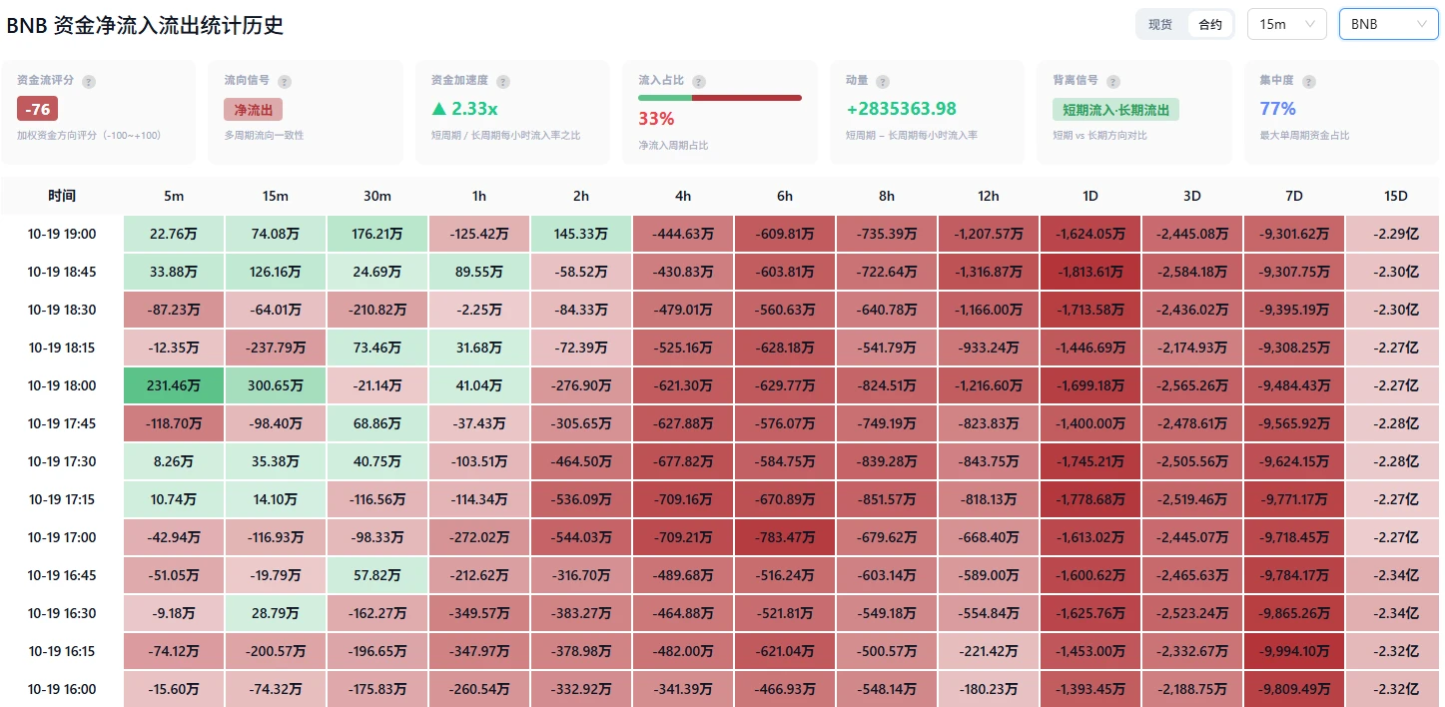Click the 176.21万 cell
Screen dimensions: 1445x707
click(x=377, y=234)
